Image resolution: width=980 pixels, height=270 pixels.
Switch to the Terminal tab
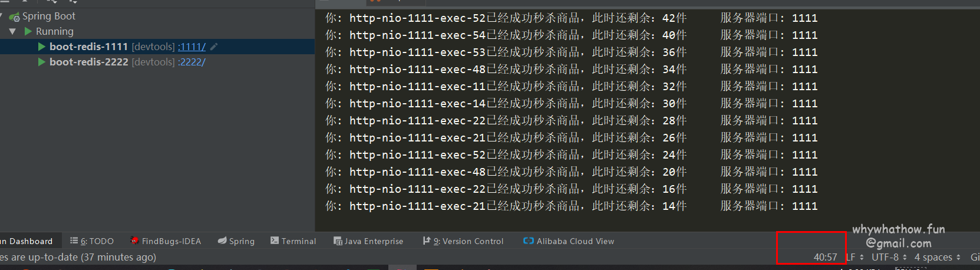[x=293, y=241]
